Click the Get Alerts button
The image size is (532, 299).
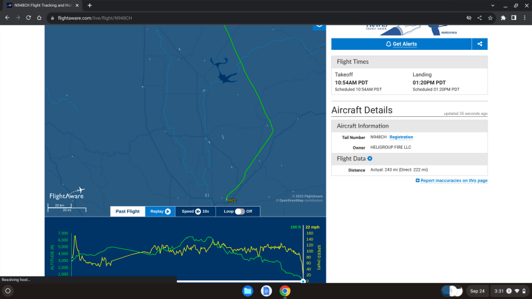(x=402, y=44)
